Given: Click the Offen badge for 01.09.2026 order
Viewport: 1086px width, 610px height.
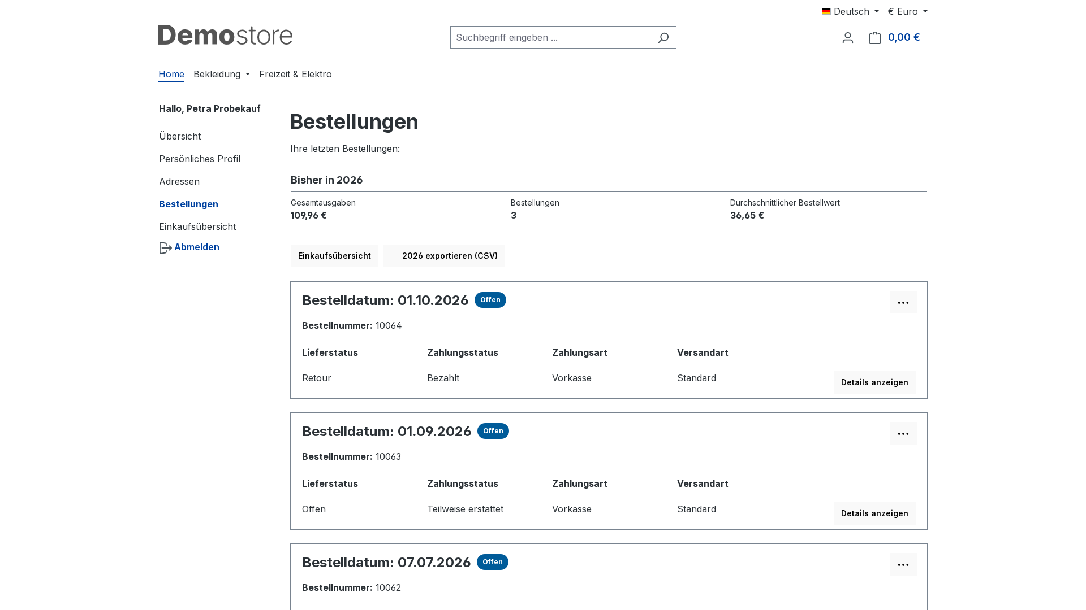Looking at the screenshot, I should [493, 431].
